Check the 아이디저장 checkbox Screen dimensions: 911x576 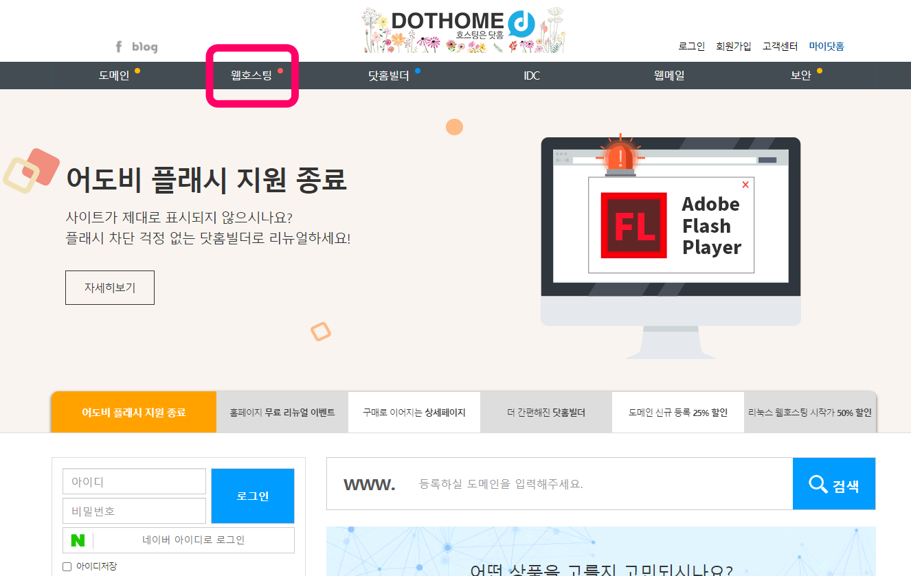tap(67, 566)
